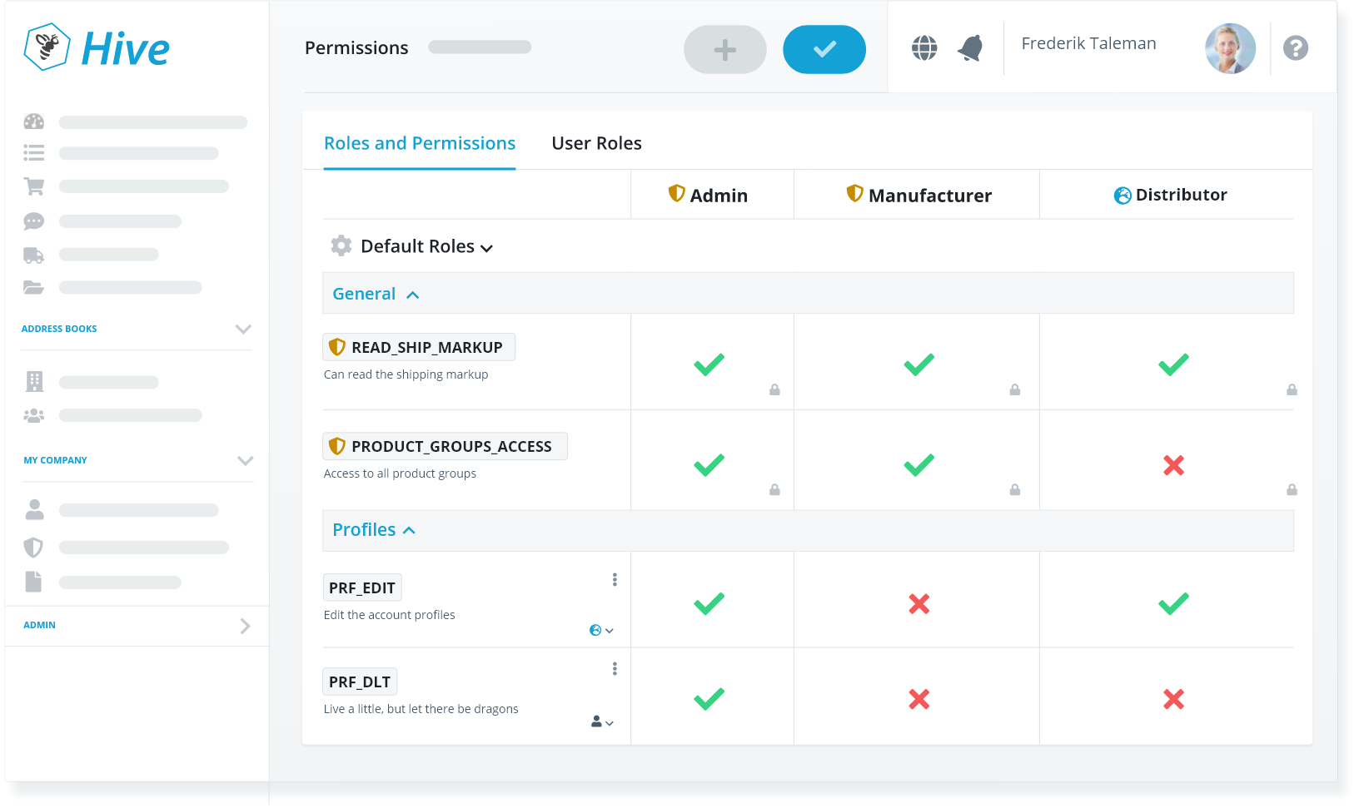1359x808 pixels.
Task: Click the chat bubble sidebar icon
Action: [x=34, y=221]
